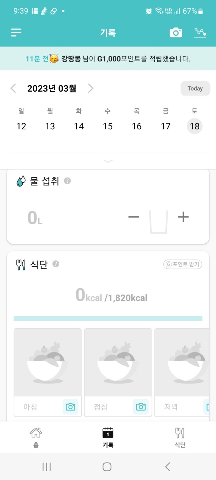Screen dimensions: 216x480
Task: Tap the camera icon in header
Action: (x=176, y=33)
